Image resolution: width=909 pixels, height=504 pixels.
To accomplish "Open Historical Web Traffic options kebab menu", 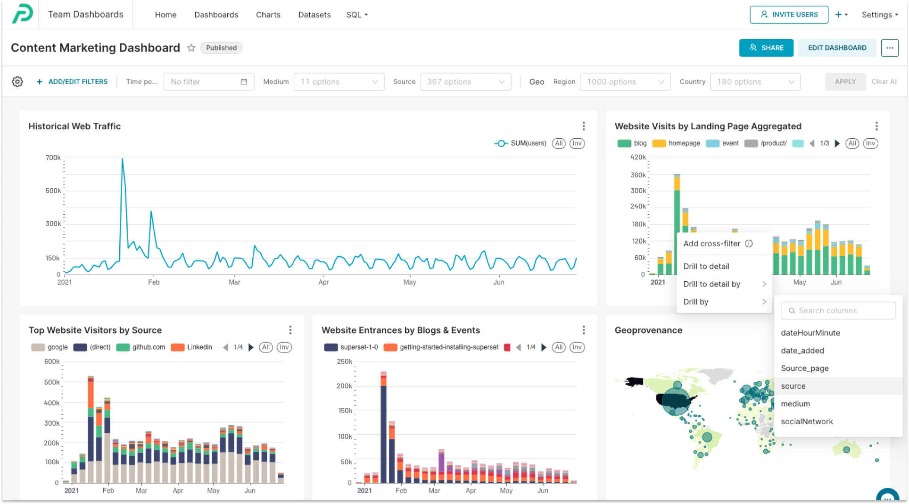I will [x=584, y=126].
